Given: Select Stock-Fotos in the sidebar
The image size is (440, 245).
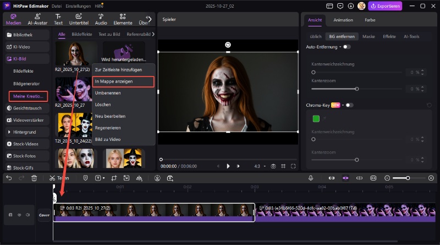Looking at the screenshot, I should 27,156.
